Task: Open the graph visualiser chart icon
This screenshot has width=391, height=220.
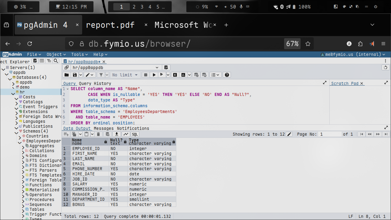Action: (126, 134)
